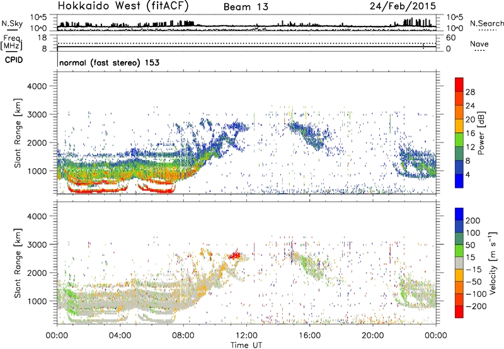This screenshot has width=504, height=349.
Task: Click the '10^5' left noise axis label
Action: pyautogui.click(x=38, y=17)
